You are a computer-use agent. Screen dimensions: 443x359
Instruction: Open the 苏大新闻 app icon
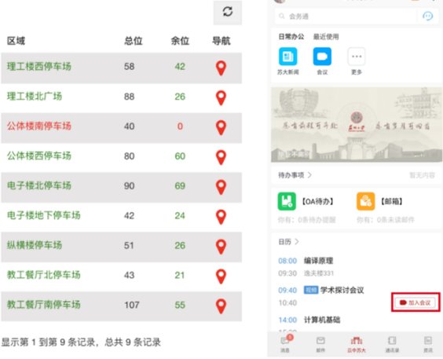288,57
